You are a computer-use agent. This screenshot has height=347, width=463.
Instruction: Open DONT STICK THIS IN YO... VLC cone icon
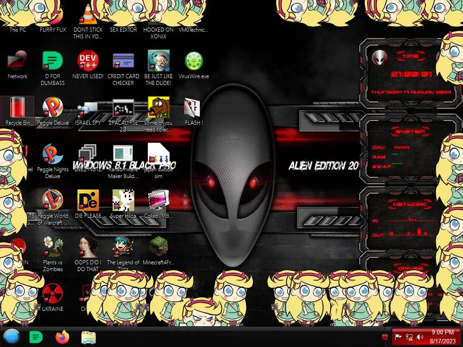point(88,21)
